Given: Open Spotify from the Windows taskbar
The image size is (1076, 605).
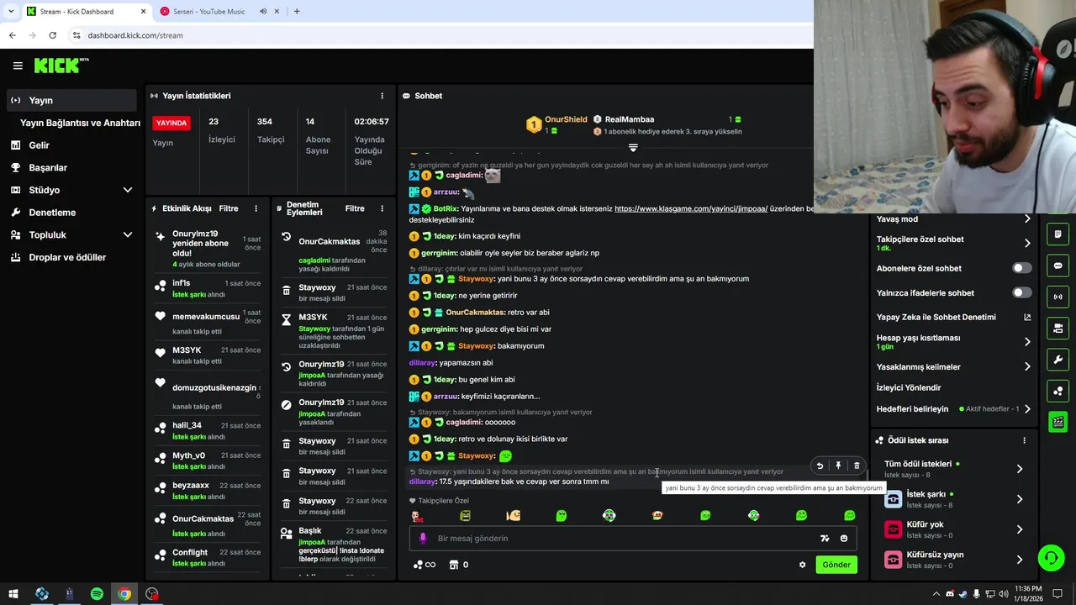Looking at the screenshot, I should click(97, 594).
